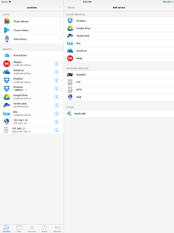Tap the iPod Library microphone icon

(7, 39)
